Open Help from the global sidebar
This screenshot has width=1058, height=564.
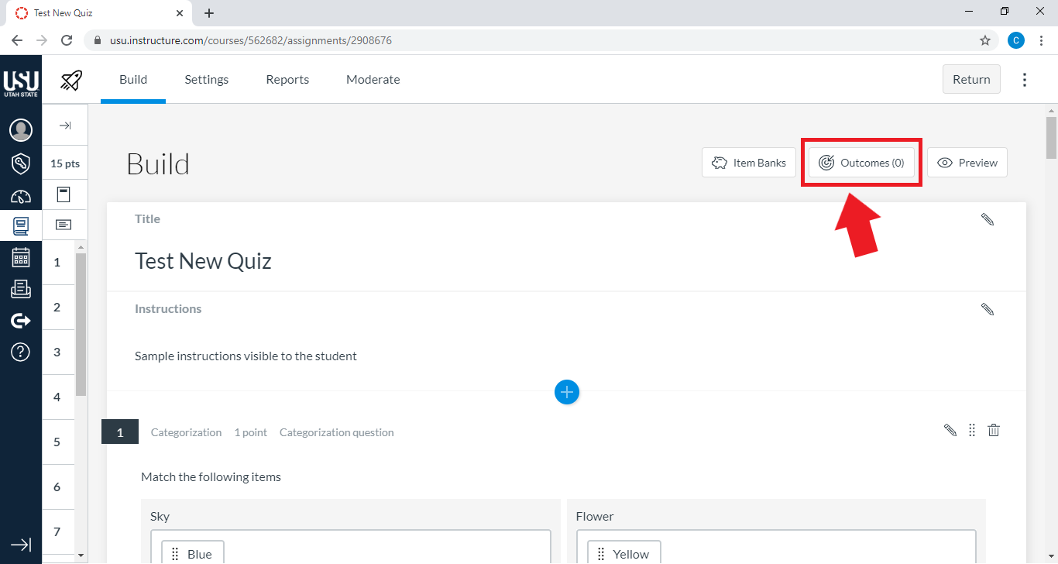point(21,352)
